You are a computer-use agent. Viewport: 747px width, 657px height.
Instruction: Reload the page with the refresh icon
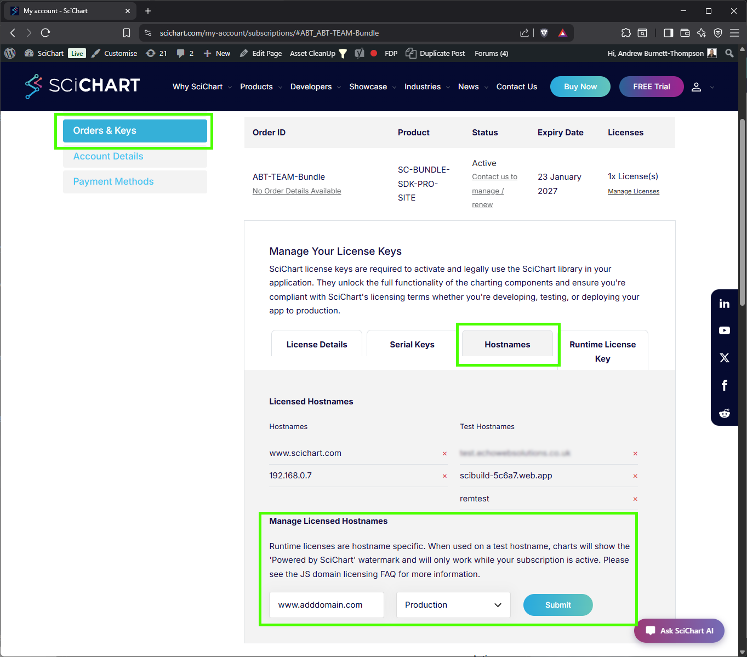tap(45, 33)
